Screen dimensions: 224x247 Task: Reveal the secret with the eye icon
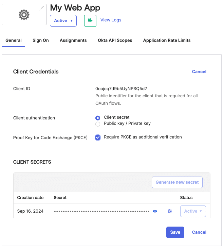[x=155, y=211]
